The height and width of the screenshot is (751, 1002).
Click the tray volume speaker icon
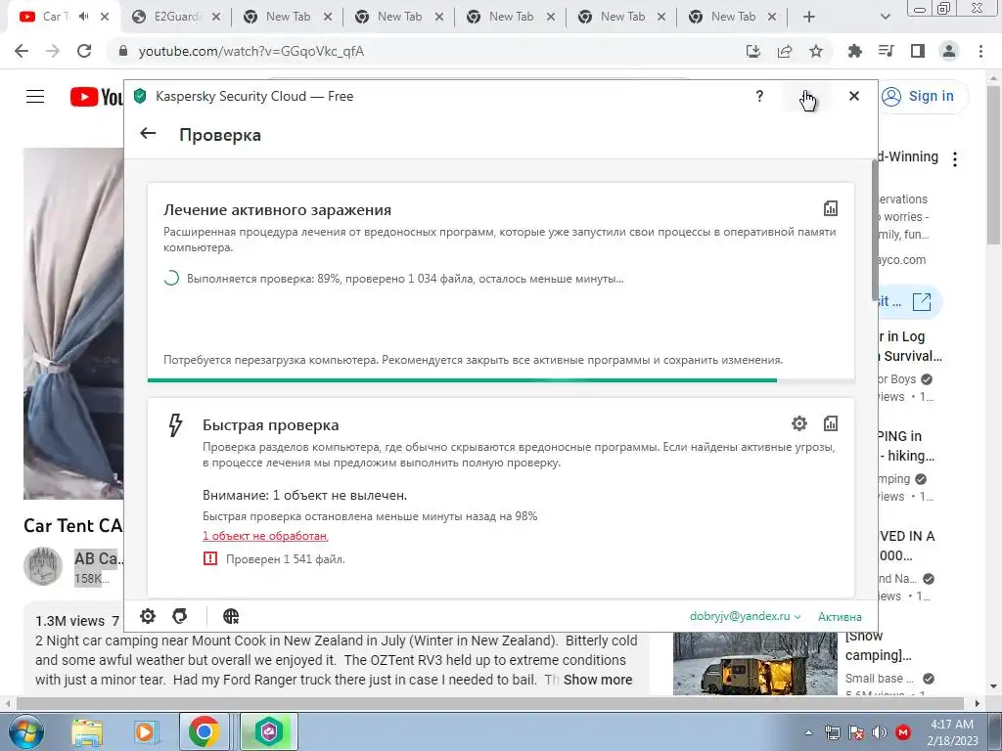point(879,732)
